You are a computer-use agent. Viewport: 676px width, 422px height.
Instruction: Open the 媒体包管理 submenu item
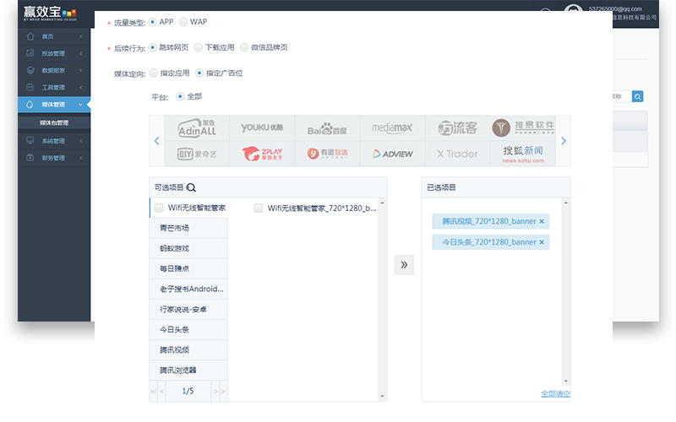tap(54, 123)
